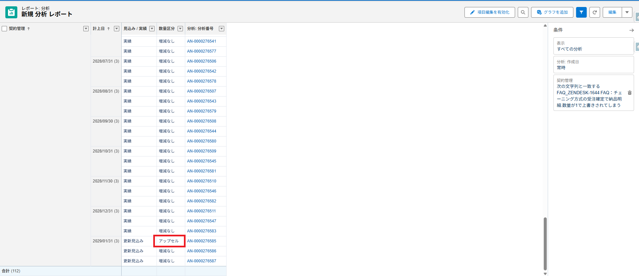Open the 分析: 作成日 常時 filter card
639x276 pixels.
(593, 65)
